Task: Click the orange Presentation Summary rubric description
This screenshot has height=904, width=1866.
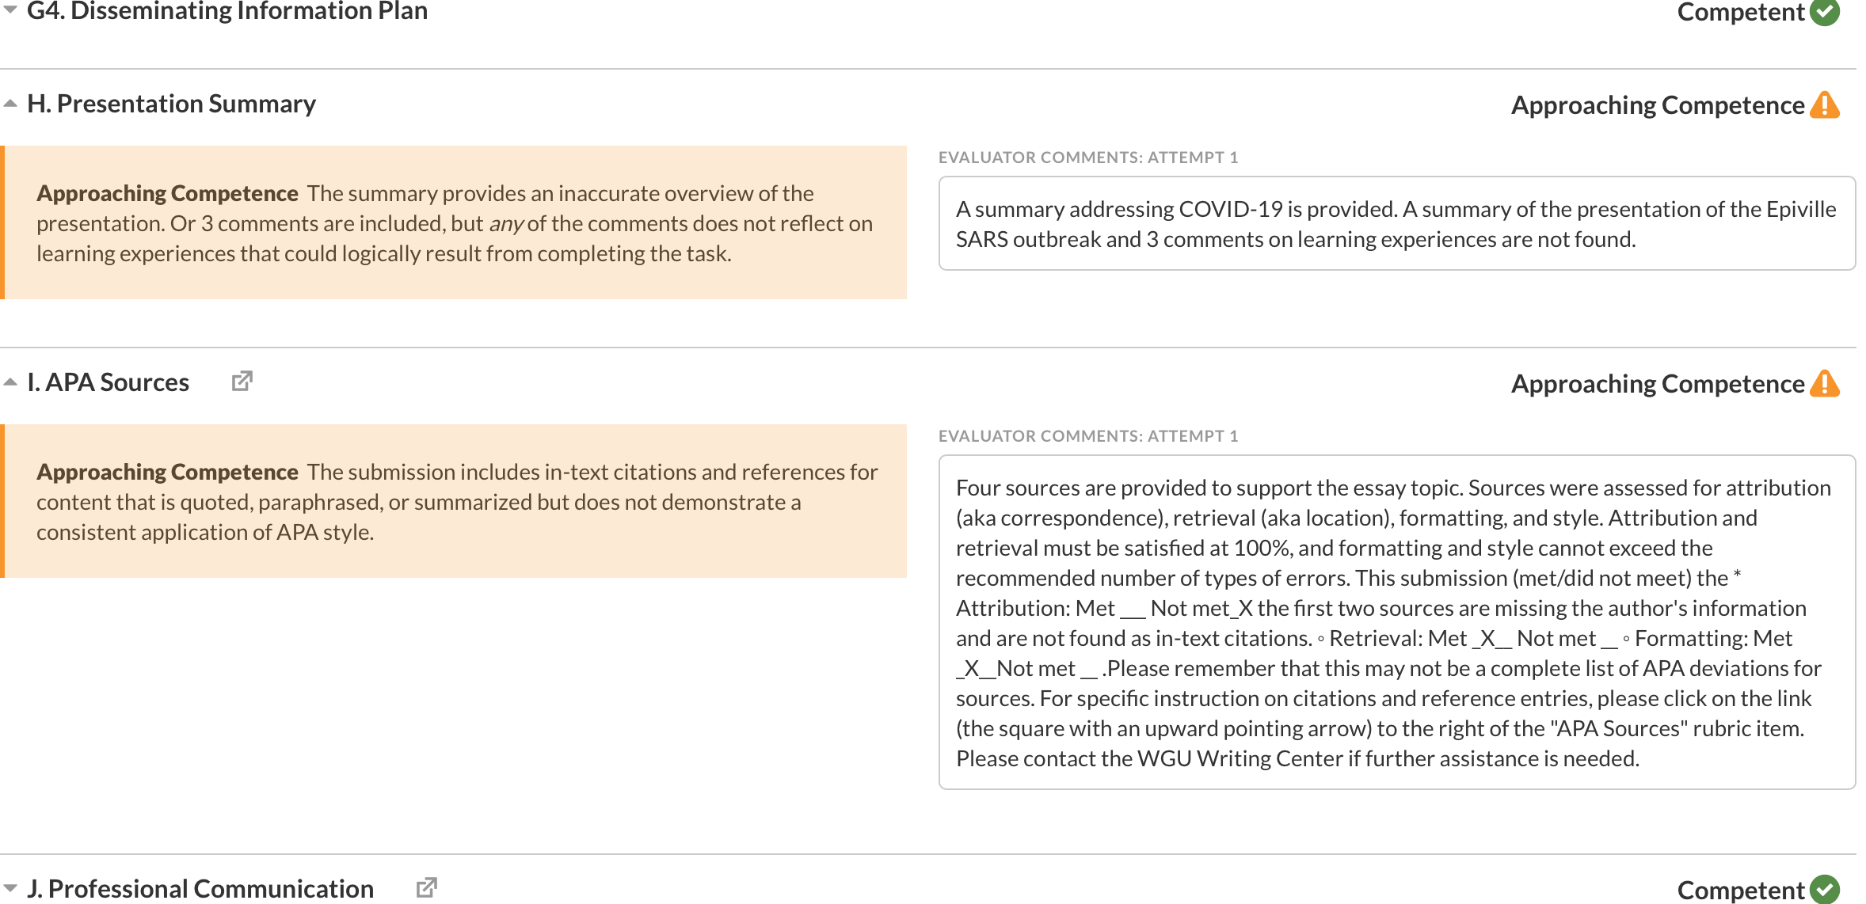Action: coord(455,222)
